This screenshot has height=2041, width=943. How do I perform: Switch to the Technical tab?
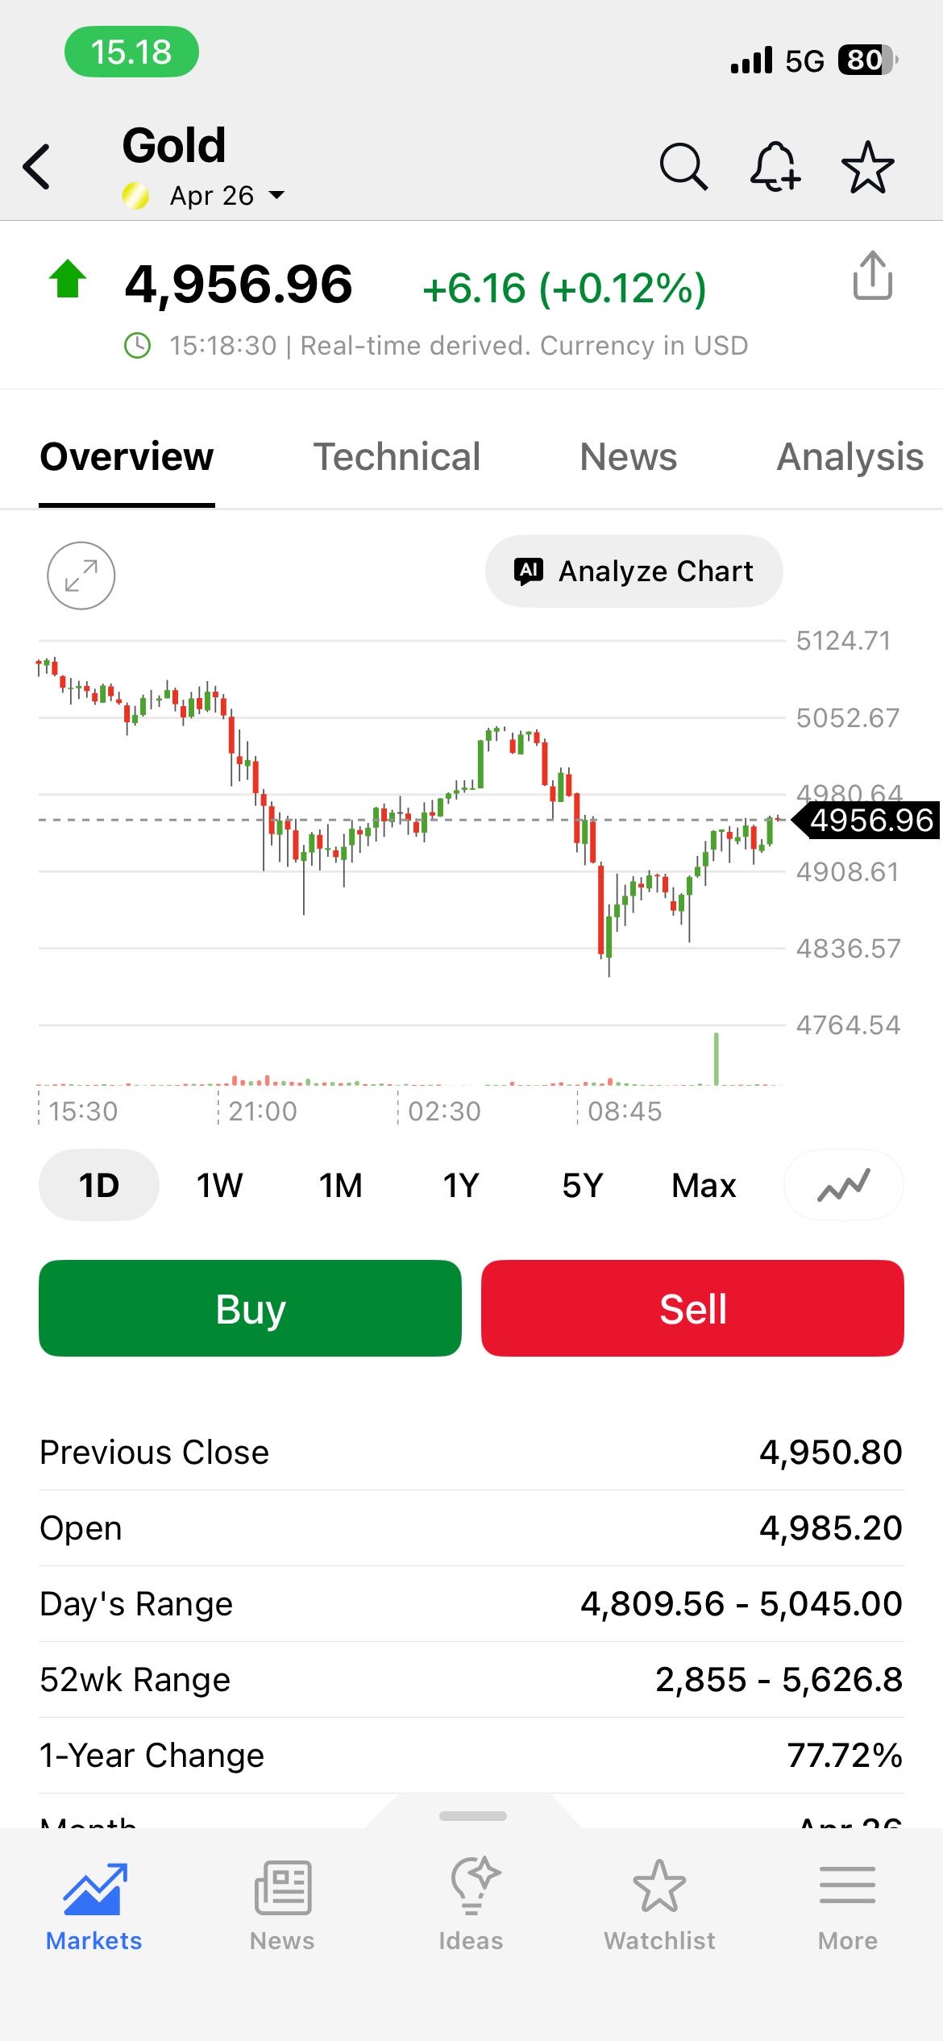(397, 457)
